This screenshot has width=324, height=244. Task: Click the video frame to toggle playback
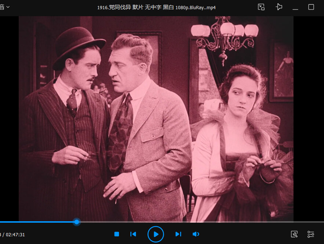pos(156,119)
